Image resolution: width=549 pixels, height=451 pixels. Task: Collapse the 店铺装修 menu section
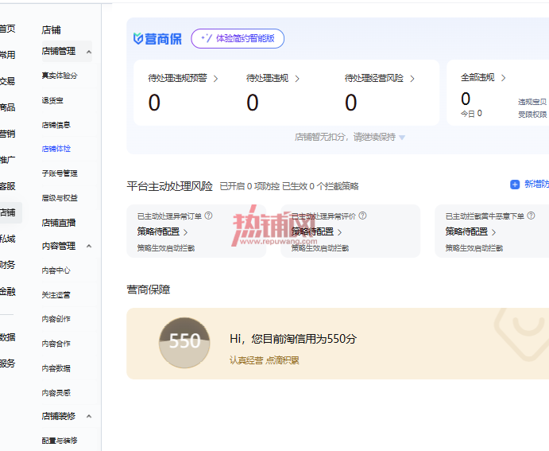tap(89, 416)
